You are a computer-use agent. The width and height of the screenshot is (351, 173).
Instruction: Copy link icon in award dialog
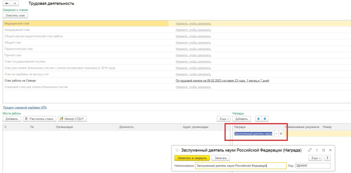click(x=310, y=150)
